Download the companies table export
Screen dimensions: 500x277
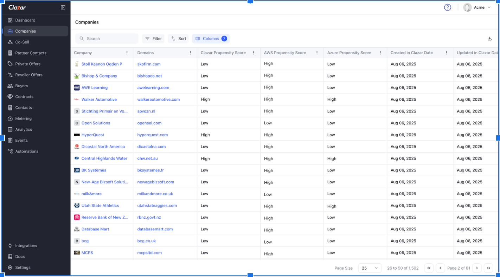(x=489, y=39)
